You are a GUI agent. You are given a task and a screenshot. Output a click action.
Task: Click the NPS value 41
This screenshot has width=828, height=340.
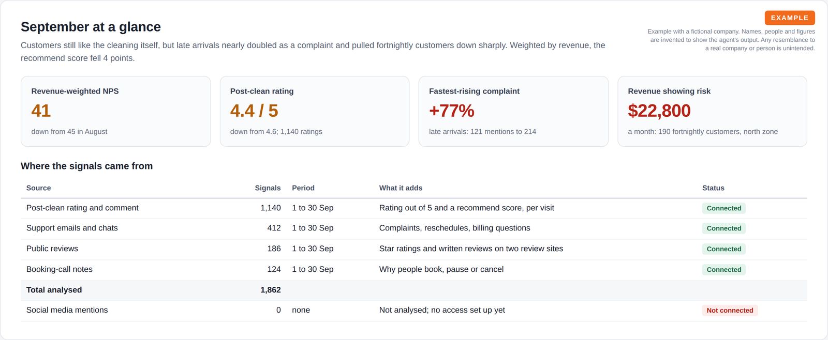[x=41, y=111]
